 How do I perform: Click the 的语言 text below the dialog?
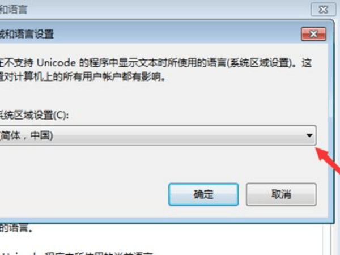[x=16, y=228]
